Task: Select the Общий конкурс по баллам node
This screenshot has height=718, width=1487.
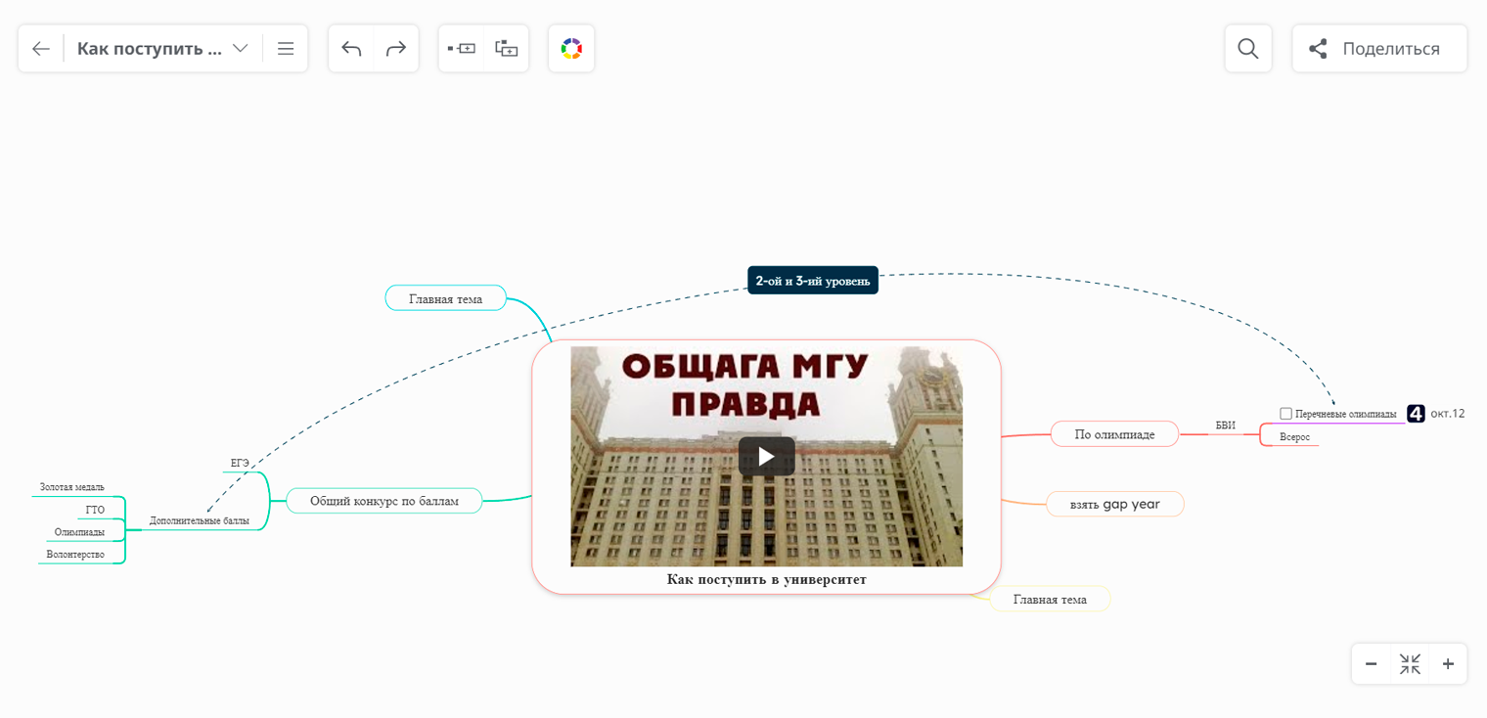Action: pos(384,501)
